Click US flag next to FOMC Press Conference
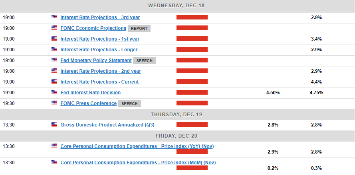Viewport: 355px width, 175px height. (54, 103)
